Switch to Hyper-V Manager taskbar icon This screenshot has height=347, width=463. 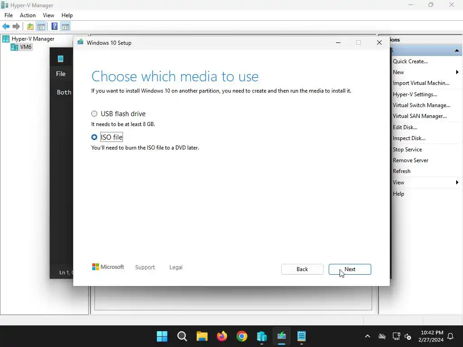pos(262,336)
